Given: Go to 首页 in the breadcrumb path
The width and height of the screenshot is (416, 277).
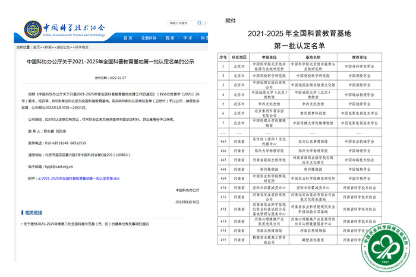Looking at the screenshot, I should point(36,47).
